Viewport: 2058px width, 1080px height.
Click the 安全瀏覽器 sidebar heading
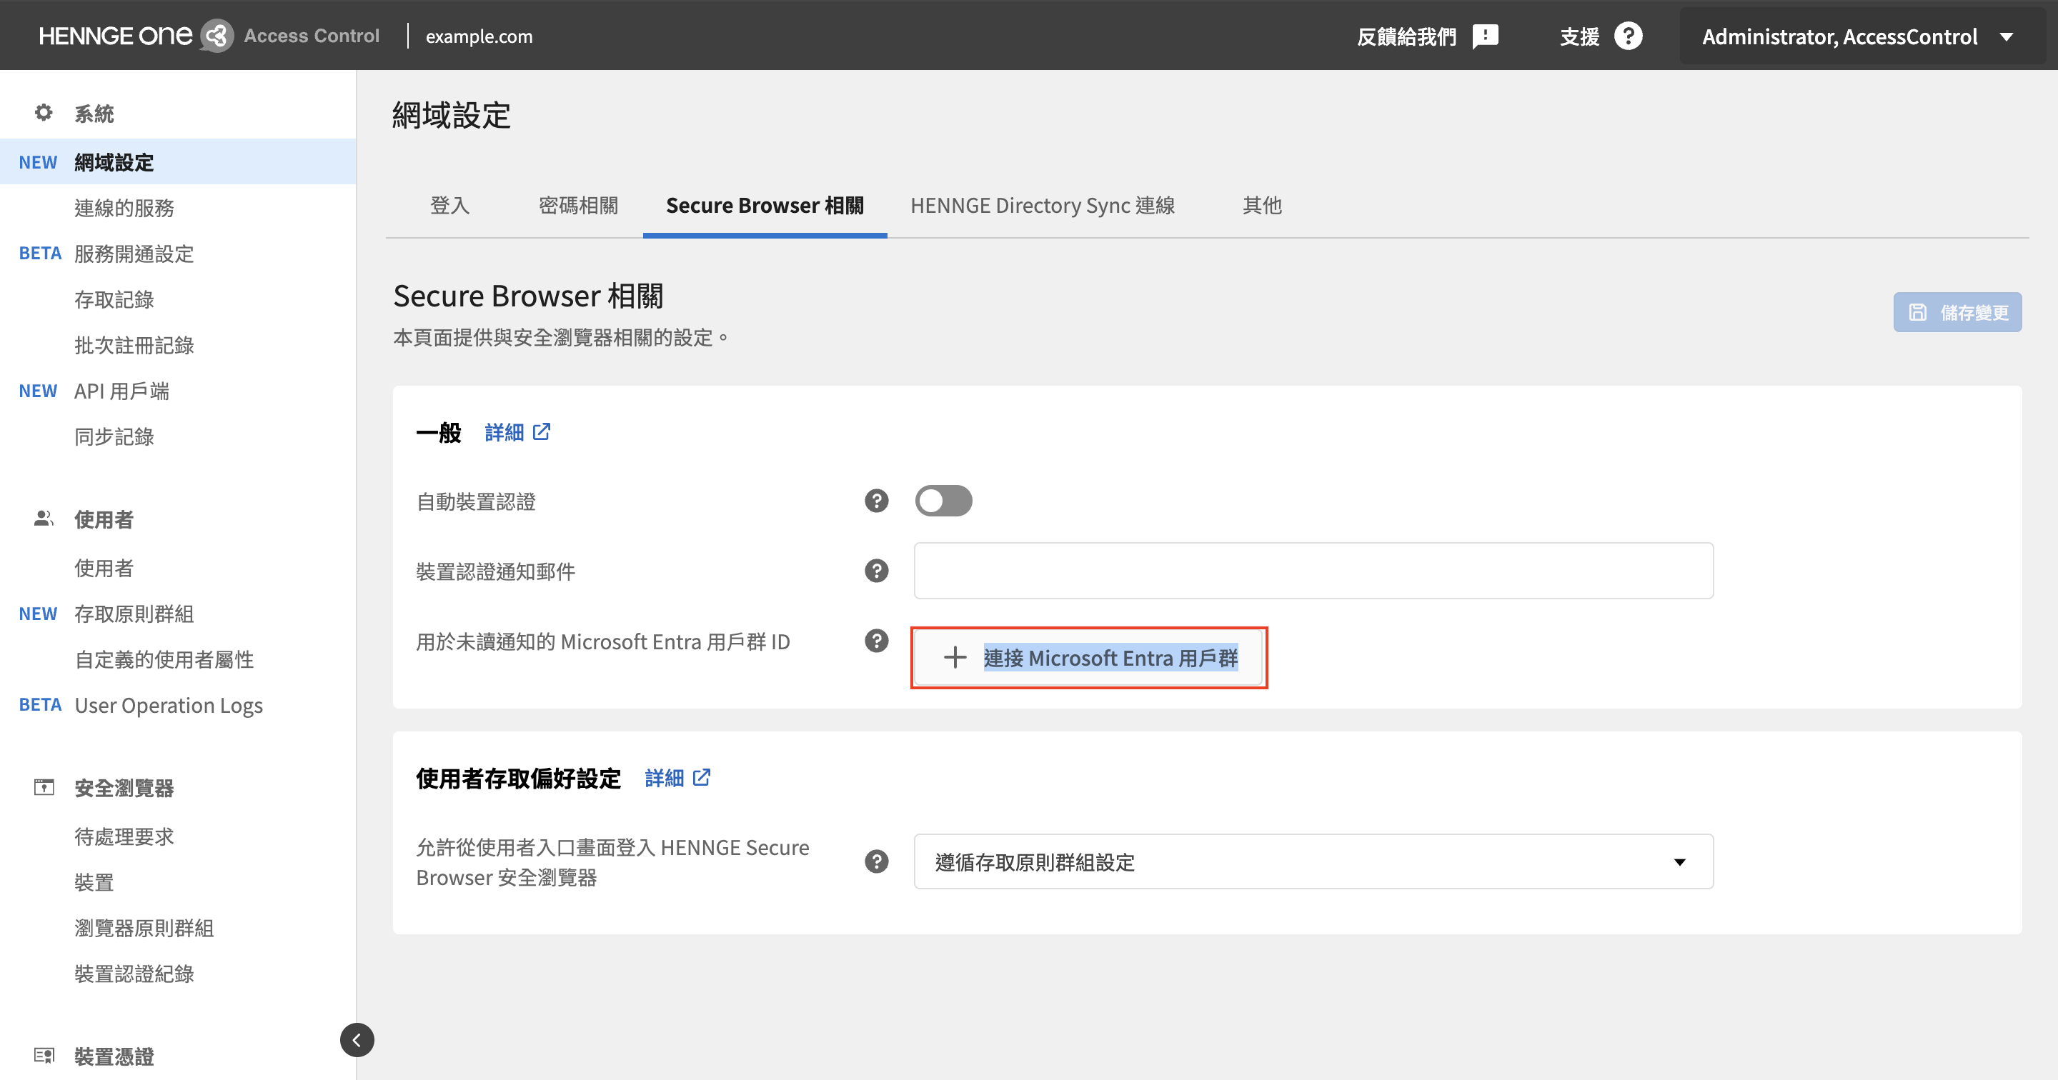pos(124,788)
